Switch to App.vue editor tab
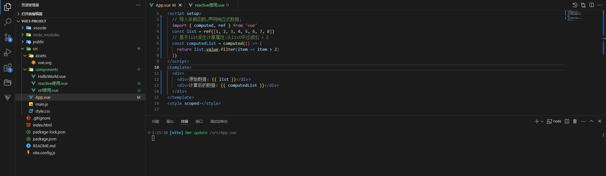 [x=165, y=5]
